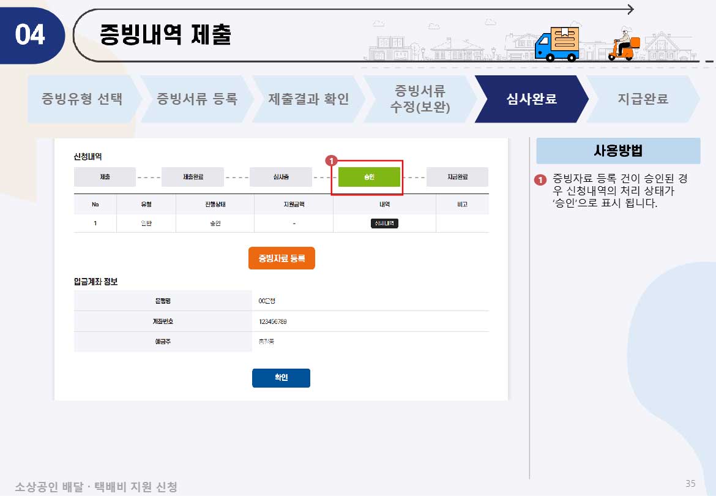Click the 사용방법 panel header
The height and width of the screenshot is (496, 716).
click(617, 151)
